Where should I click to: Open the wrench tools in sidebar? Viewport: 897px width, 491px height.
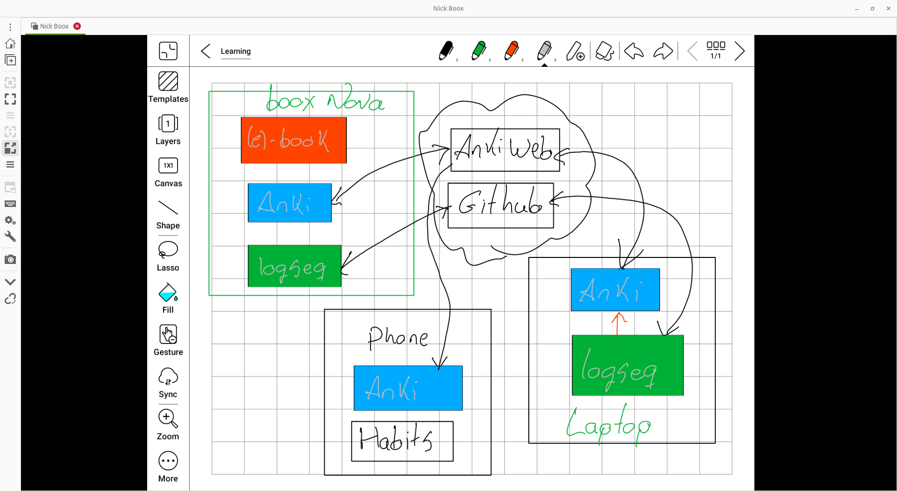[x=10, y=237]
